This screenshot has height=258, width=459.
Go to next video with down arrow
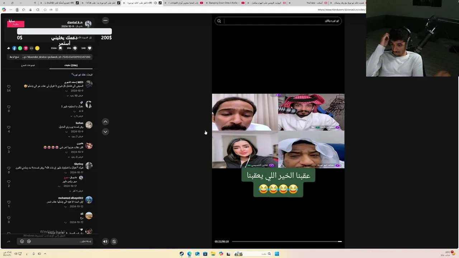point(105,132)
